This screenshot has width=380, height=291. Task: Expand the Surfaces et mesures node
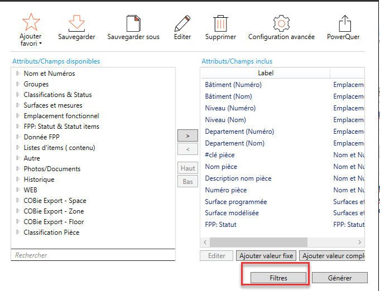pyautogui.click(x=18, y=105)
